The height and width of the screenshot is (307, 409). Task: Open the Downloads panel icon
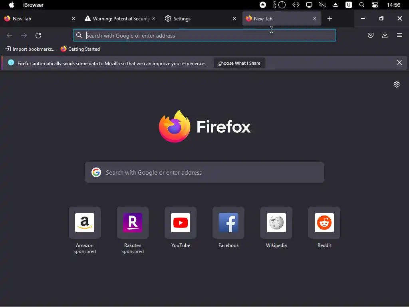[x=385, y=35]
